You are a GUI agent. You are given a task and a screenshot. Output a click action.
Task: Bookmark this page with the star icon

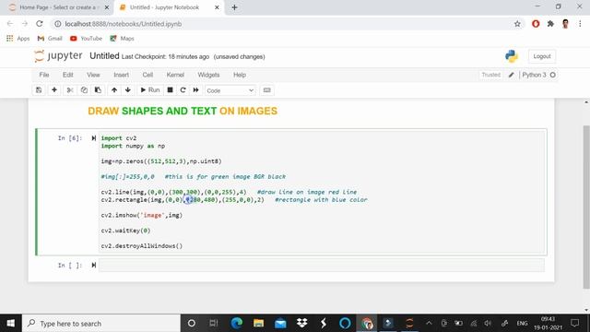517,24
